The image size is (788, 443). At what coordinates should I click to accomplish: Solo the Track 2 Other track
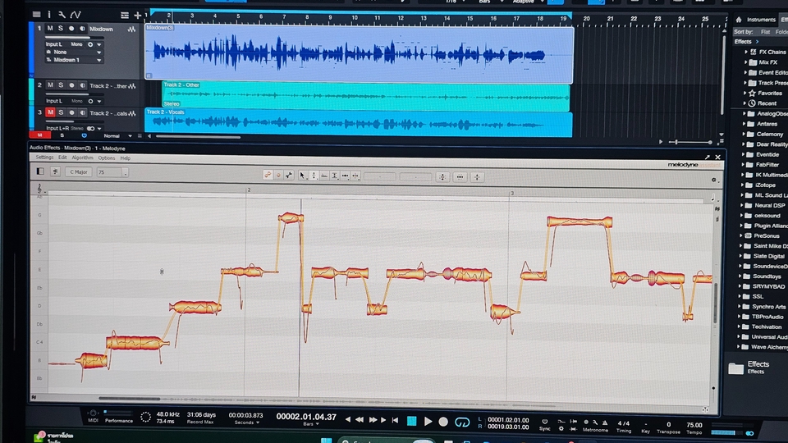pos(61,85)
